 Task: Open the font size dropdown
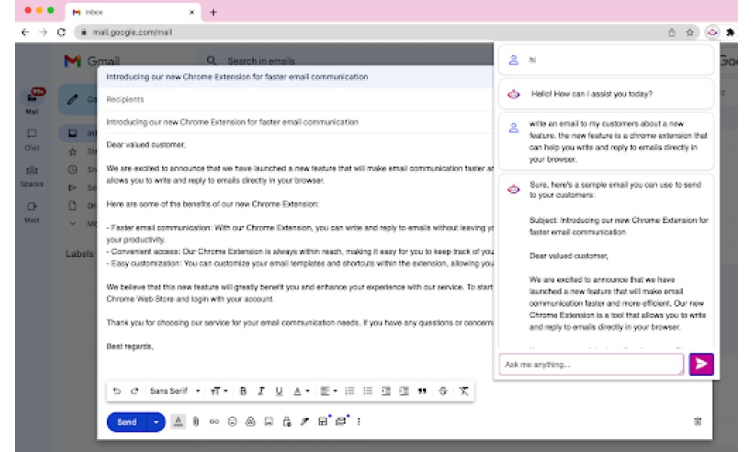pyautogui.click(x=218, y=391)
